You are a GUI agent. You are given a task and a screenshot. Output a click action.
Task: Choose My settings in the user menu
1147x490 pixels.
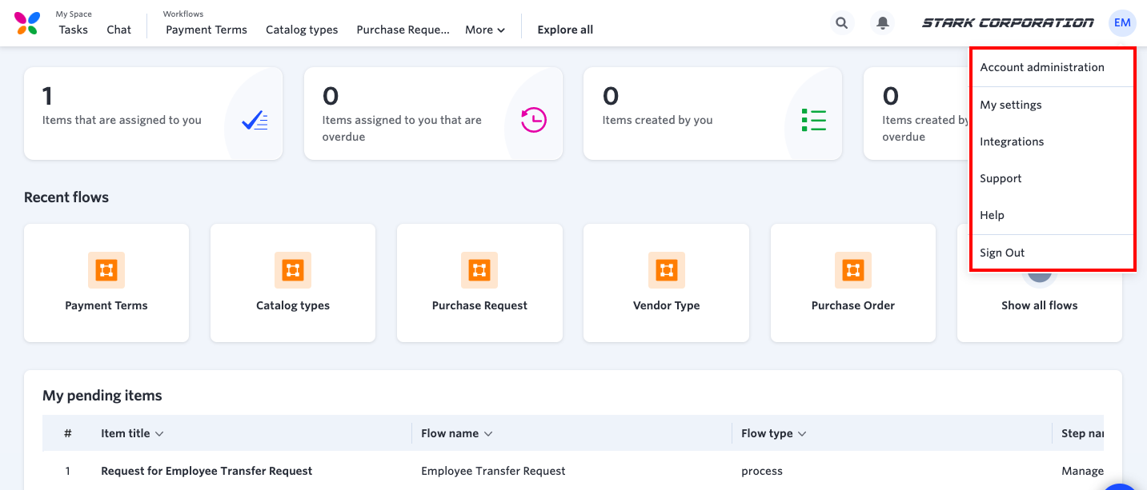(1011, 105)
